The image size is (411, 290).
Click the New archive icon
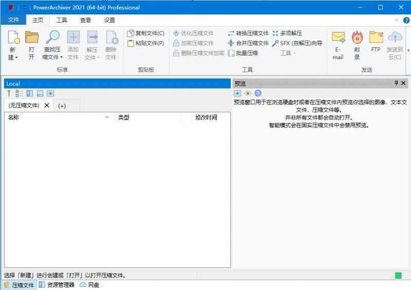[x=14, y=37]
